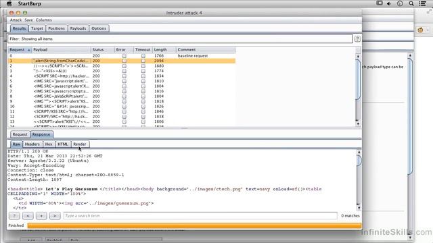
Task: Switch to the Request tab
Action: click(x=20, y=134)
